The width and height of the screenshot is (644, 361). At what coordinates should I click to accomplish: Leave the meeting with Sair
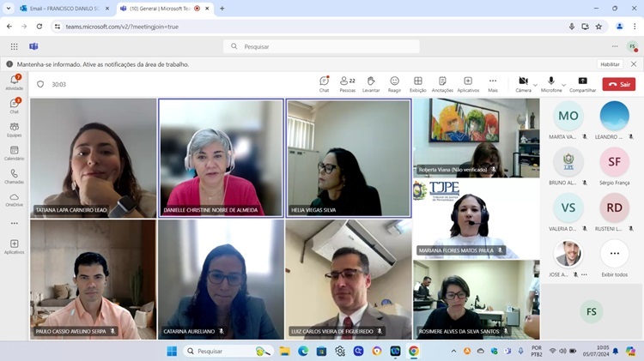(x=619, y=84)
